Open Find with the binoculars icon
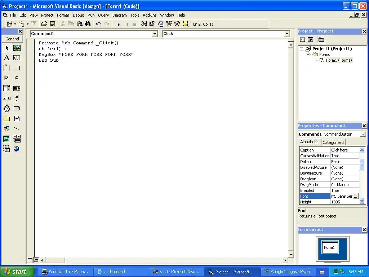 click(88, 24)
